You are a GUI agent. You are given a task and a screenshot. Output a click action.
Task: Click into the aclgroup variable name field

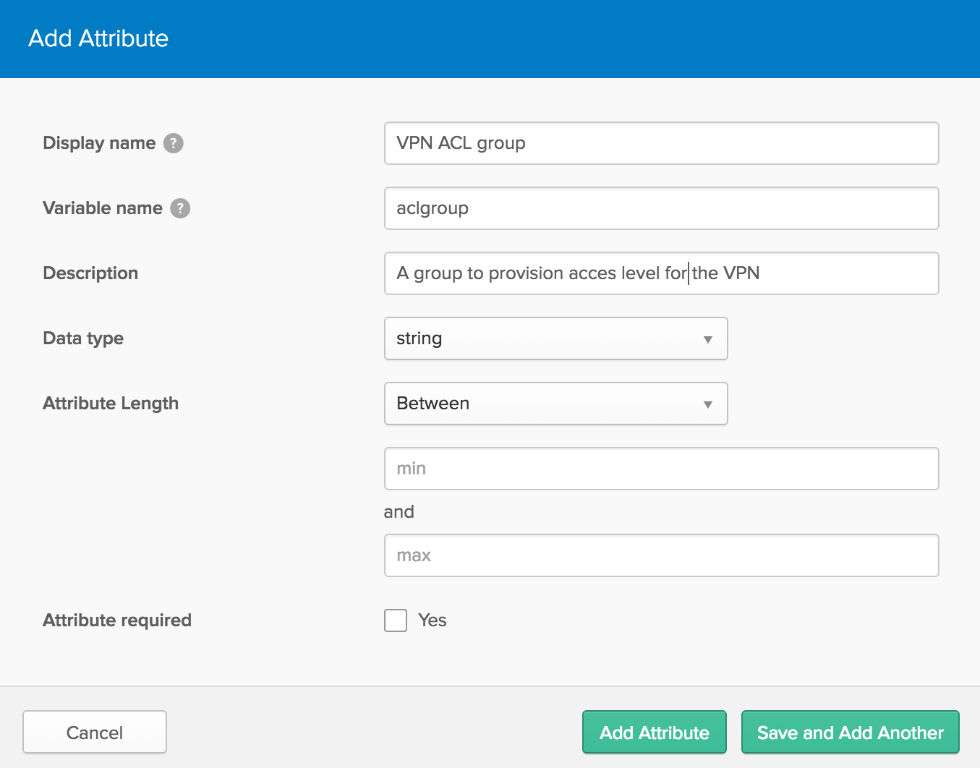pos(661,208)
